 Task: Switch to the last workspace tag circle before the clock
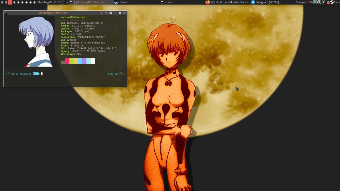[x=35, y=2]
